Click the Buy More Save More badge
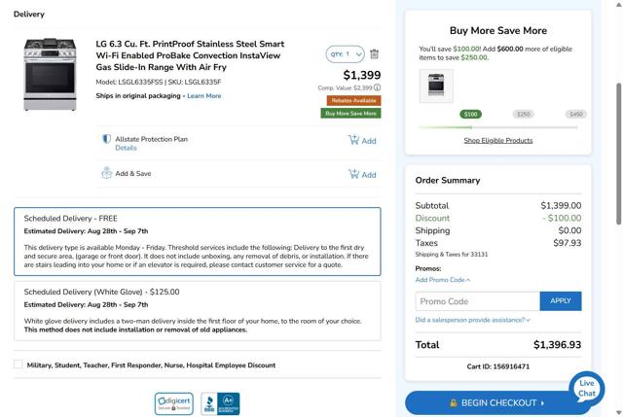 [350, 114]
